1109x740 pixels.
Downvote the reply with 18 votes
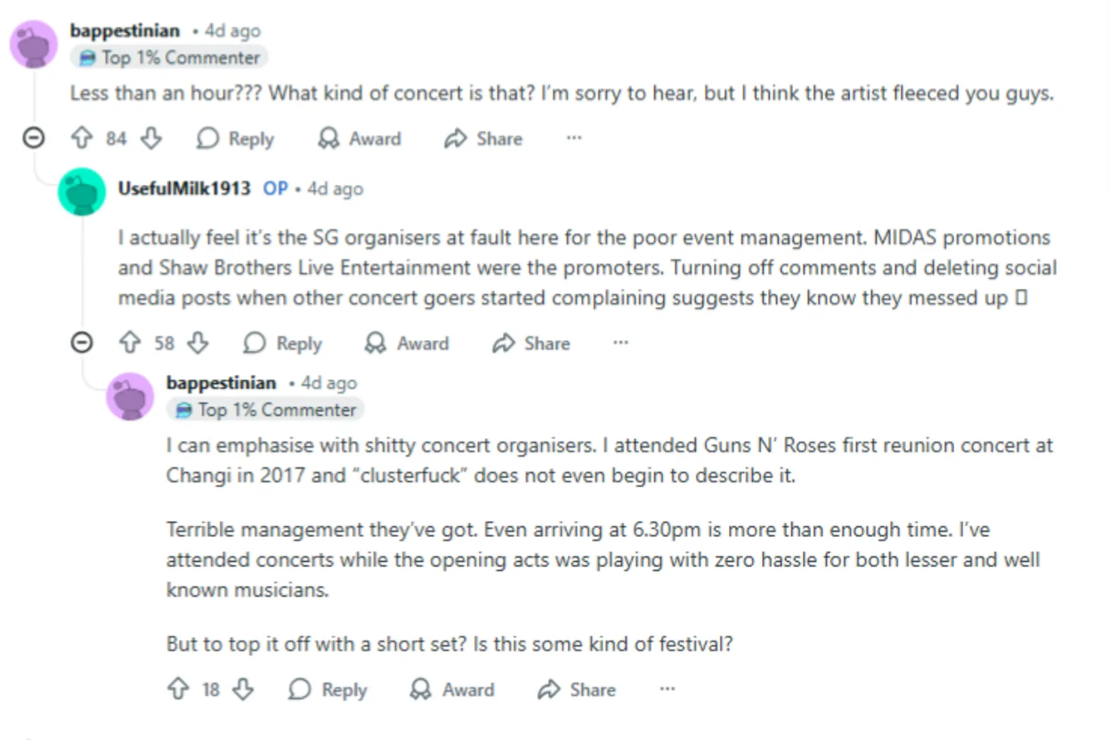tap(244, 689)
